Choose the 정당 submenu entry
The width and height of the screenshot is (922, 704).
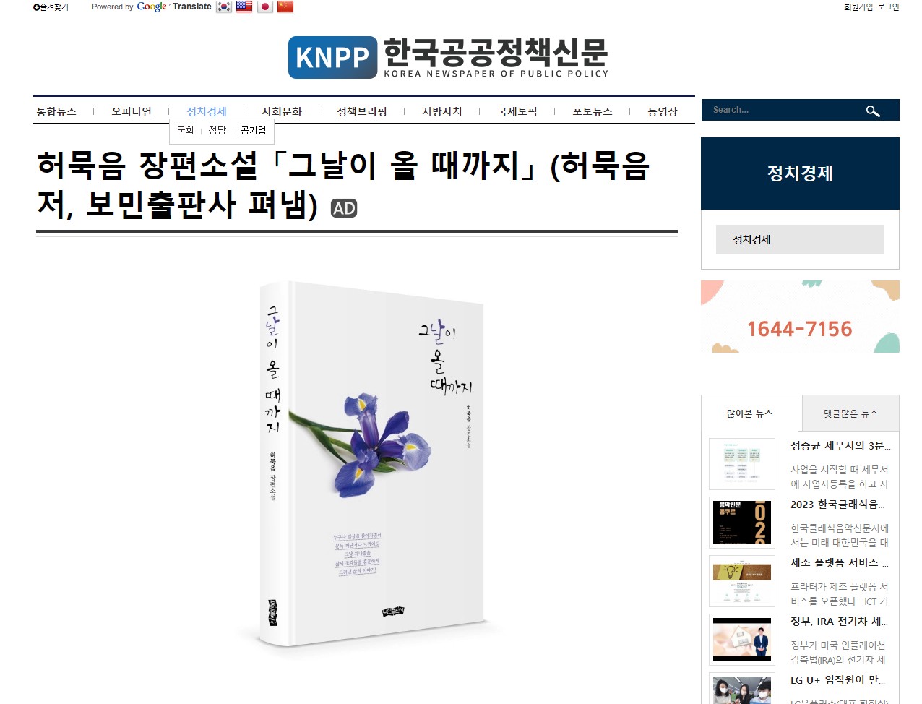pyautogui.click(x=217, y=130)
